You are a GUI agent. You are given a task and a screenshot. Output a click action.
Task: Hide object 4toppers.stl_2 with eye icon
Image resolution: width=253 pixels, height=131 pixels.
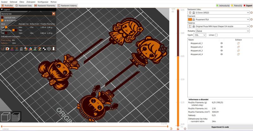tap(222, 47)
